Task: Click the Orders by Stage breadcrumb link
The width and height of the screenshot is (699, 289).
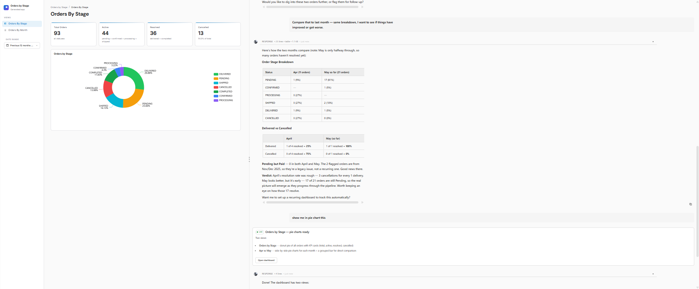Action: point(59,7)
